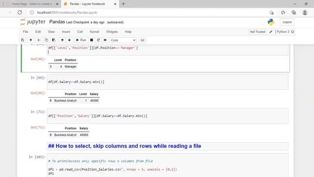Click the Jupyter logo
314x177 pixels.
tap(33, 22)
